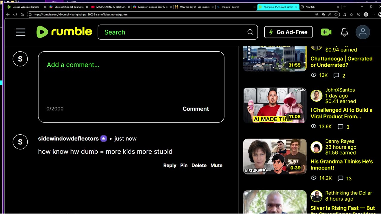The width and height of the screenshot is (381, 214).
Task: Switch to Bay of Pigs Invasion tab
Action: pyautogui.click(x=195, y=7)
